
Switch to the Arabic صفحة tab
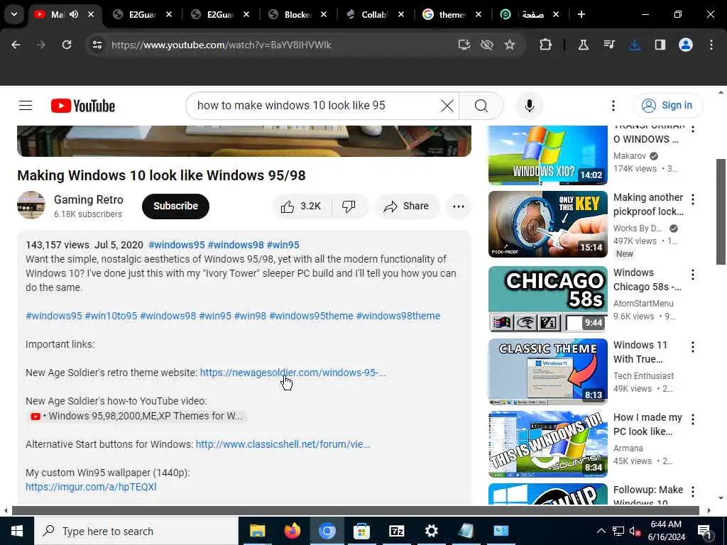(530, 14)
